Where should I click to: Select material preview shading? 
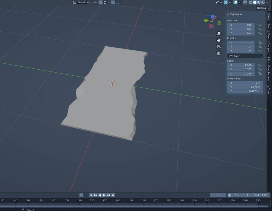coord(259,2)
